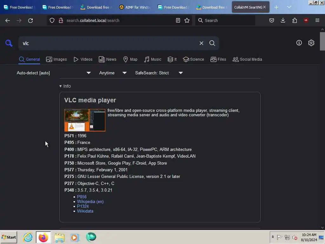Click the Action Center flag icon
The height and width of the screenshot is (244, 325).
pos(279,237)
